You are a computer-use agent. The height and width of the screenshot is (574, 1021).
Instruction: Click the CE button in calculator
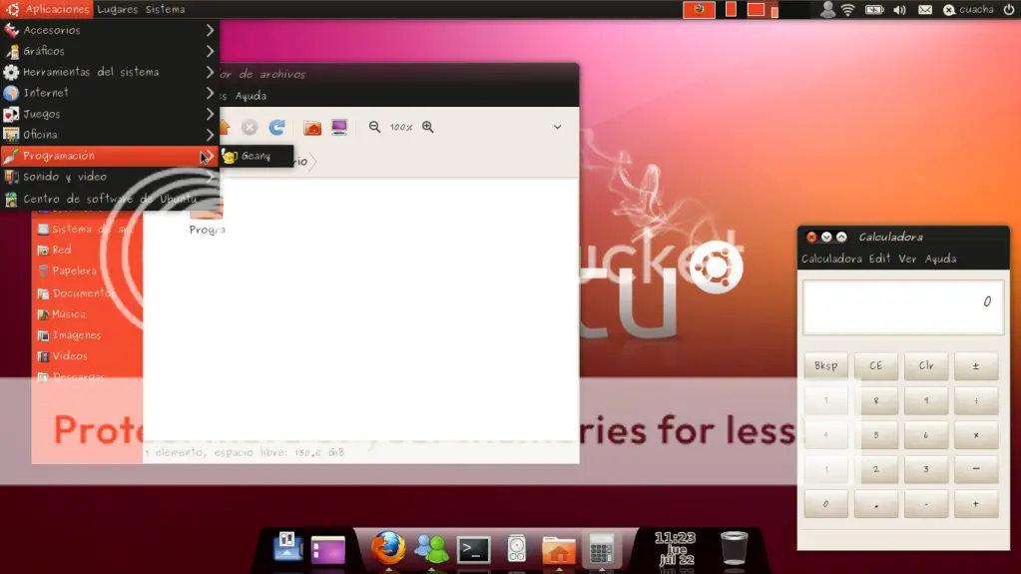pos(876,366)
